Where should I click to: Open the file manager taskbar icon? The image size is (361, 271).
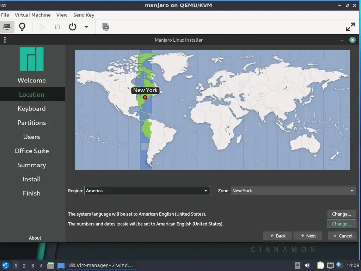click(x=51, y=265)
